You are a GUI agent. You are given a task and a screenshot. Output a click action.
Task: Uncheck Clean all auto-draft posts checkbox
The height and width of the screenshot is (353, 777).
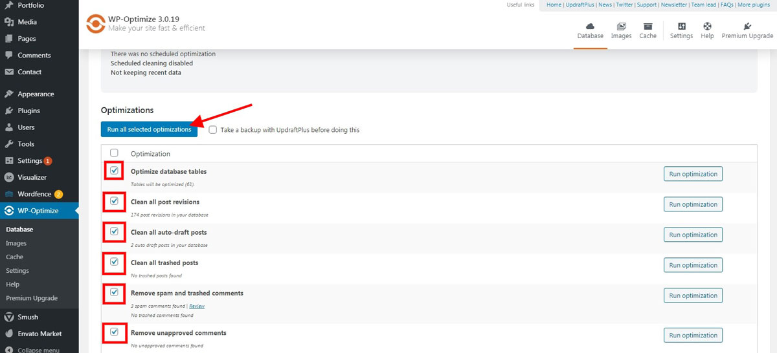click(x=114, y=231)
